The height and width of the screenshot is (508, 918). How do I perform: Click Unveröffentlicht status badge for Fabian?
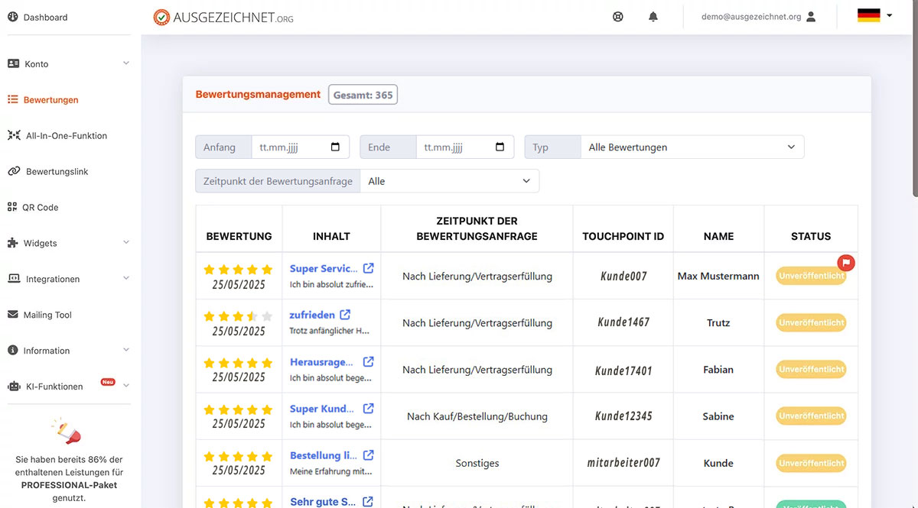(x=811, y=370)
